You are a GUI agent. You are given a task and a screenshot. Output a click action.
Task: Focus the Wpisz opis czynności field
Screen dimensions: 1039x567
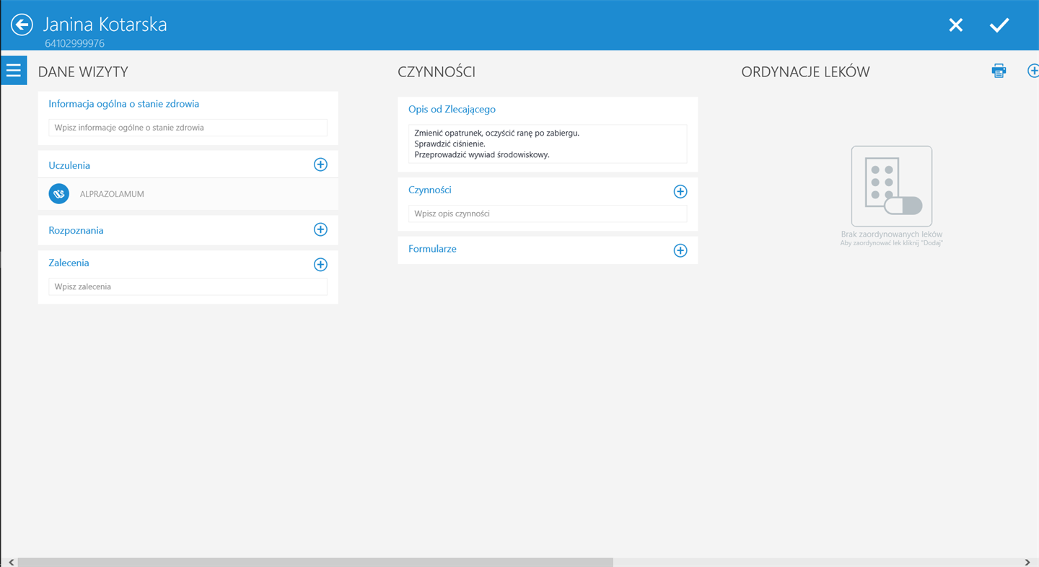pos(548,214)
